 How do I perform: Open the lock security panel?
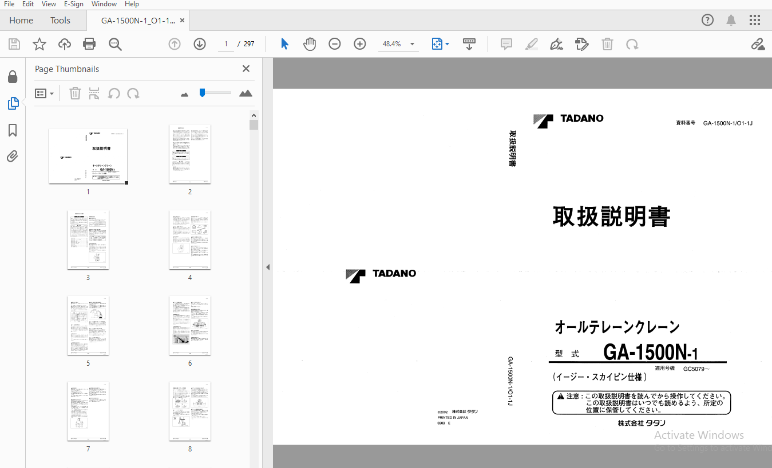[x=13, y=77]
